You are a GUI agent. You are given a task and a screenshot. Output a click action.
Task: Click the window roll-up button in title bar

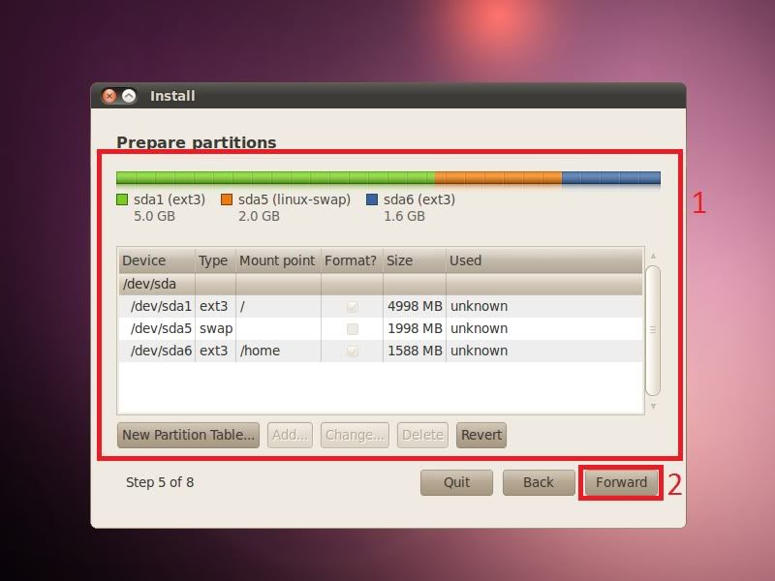128,96
